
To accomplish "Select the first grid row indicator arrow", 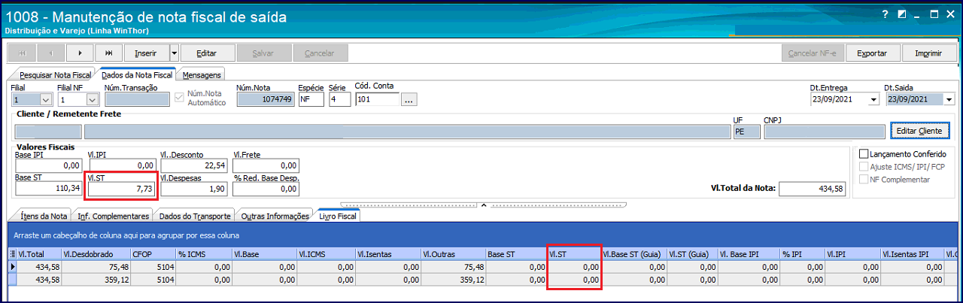I will coord(11,266).
